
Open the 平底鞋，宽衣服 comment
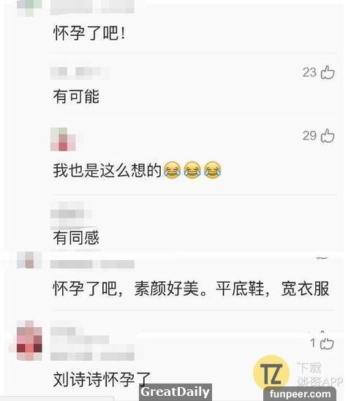(x=191, y=289)
